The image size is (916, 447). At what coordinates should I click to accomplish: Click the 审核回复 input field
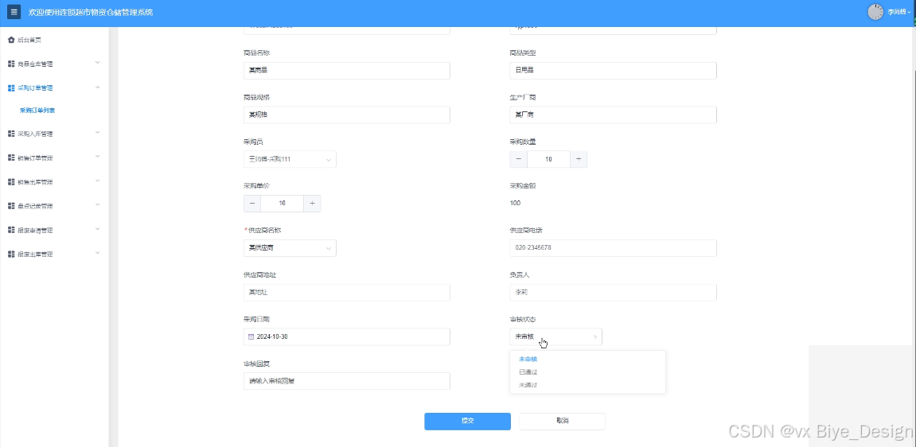[x=346, y=381]
